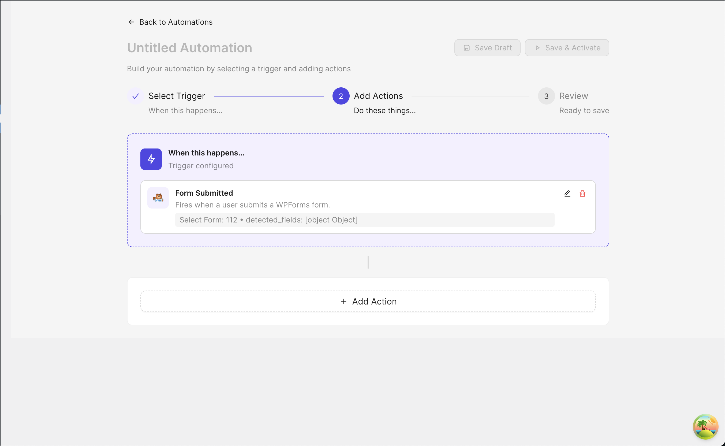The height and width of the screenshot is (446, 725).
Task: Click the Save Draft button
Action: click(487, 48)
